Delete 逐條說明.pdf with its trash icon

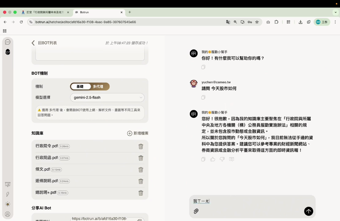pos(141,181)
